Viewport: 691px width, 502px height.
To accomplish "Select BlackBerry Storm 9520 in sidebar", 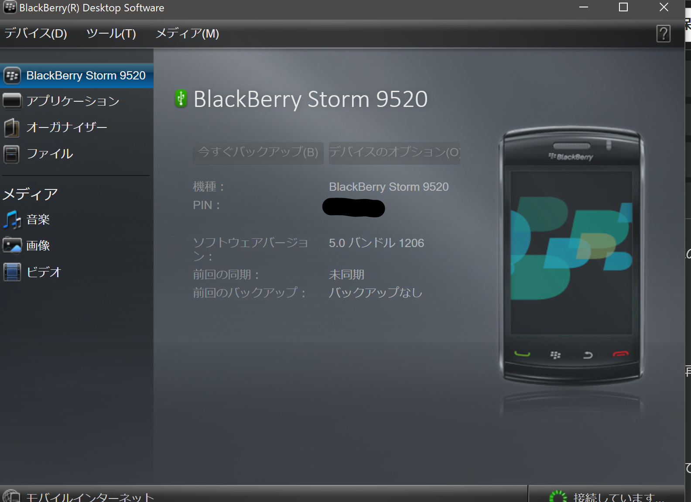I will 77,76.
